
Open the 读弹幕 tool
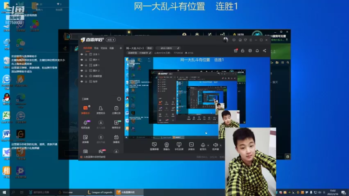click(x=85, y=139)
